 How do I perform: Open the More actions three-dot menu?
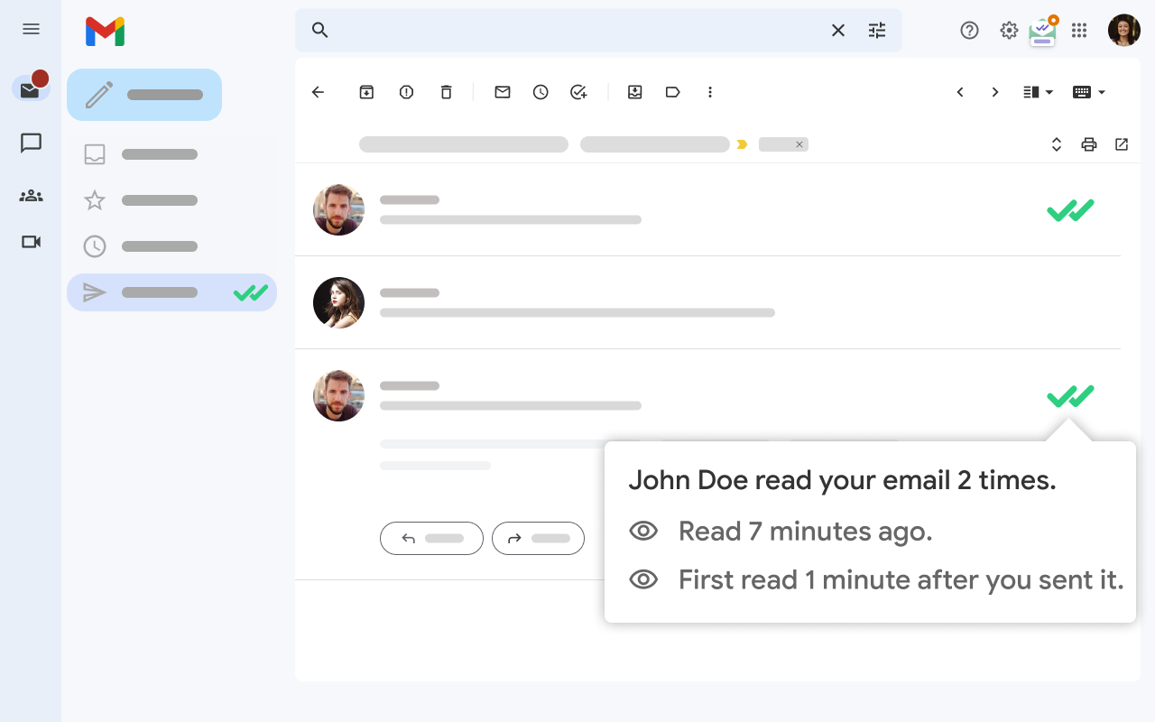(x=710, y=91)
